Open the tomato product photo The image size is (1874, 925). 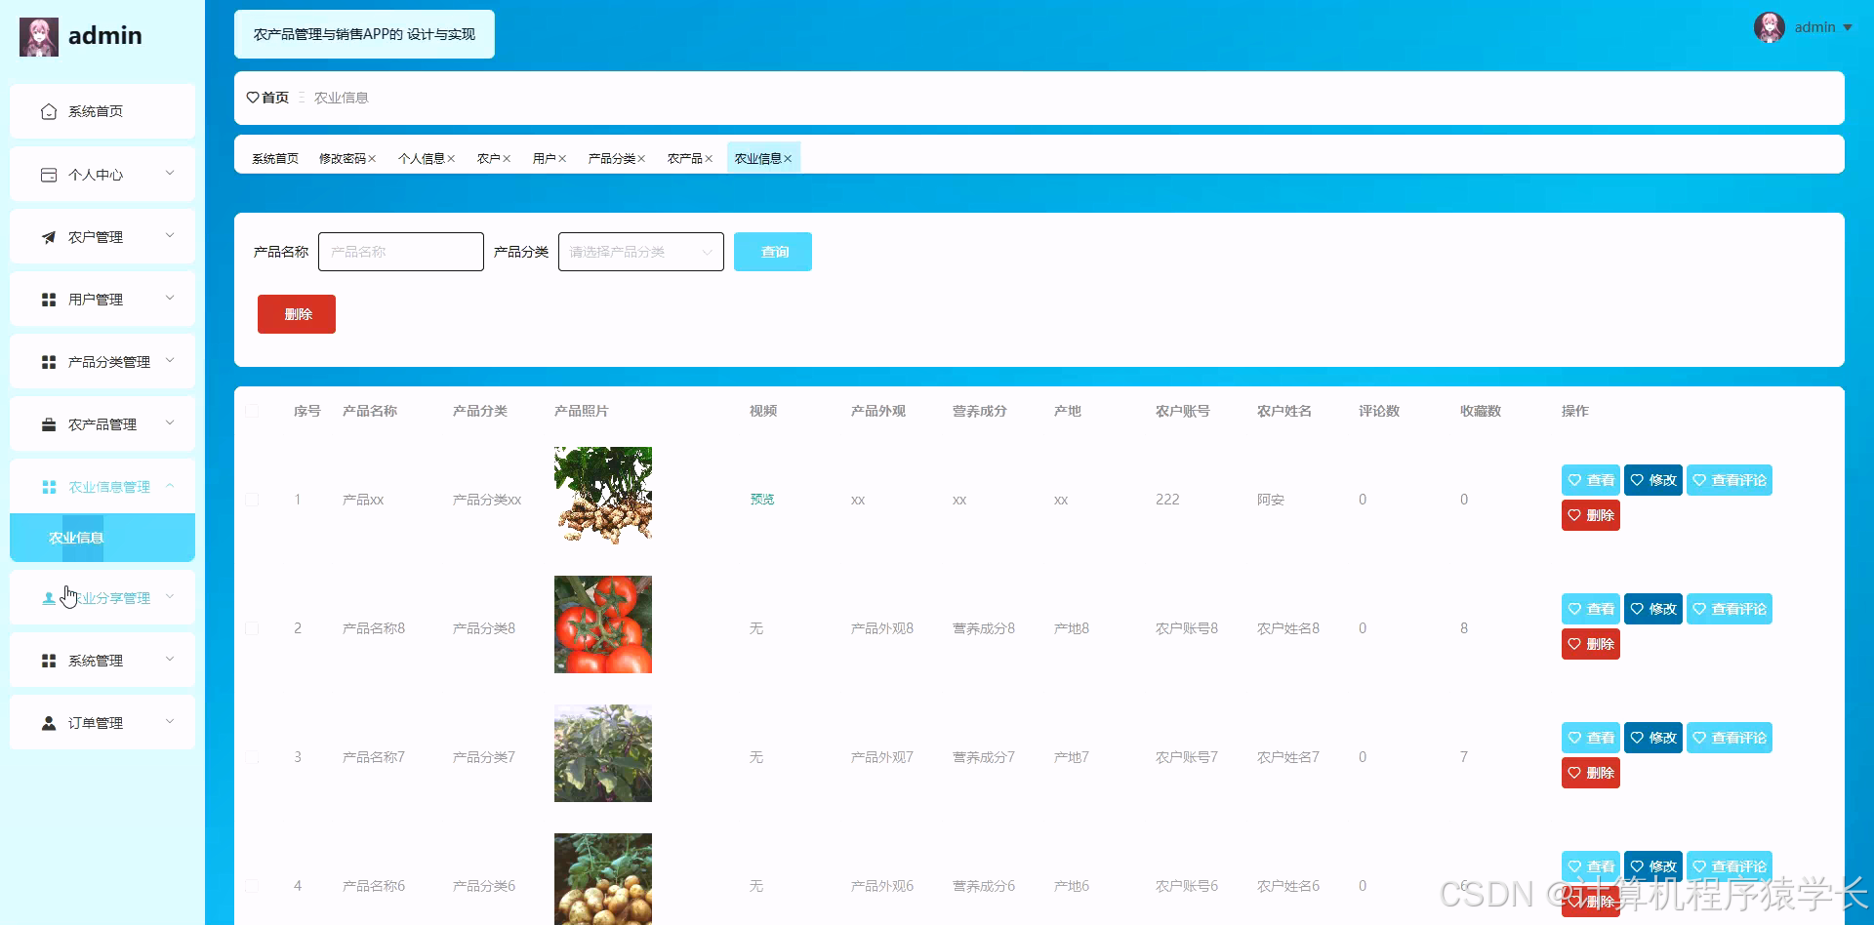603,624
